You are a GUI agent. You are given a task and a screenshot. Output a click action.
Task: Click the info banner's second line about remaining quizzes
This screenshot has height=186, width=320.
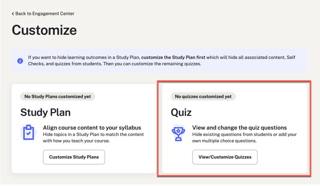click(x=114, y=64)
